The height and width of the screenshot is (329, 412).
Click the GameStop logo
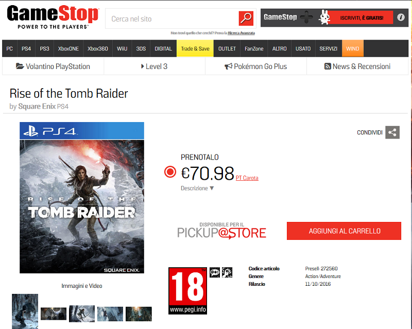53,18
